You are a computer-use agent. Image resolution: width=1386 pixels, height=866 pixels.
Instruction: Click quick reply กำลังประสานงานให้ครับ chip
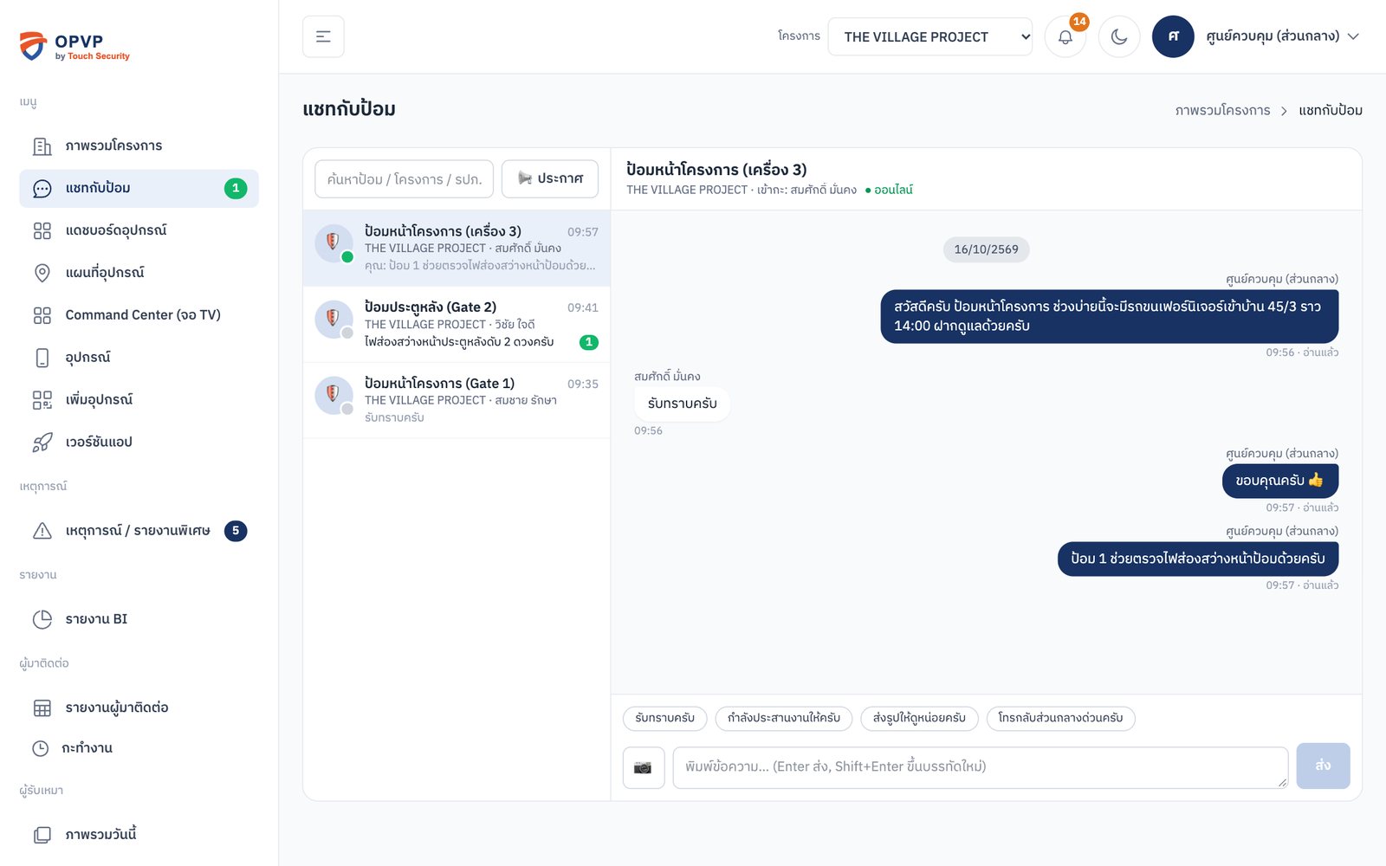click(x=784, y=718)
